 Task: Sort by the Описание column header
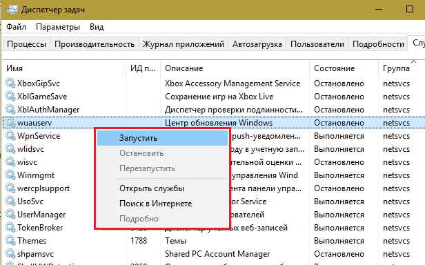tap(235, 68)
